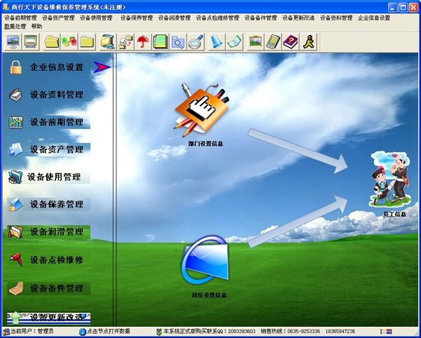Click the scanner icon beside 设备资料管理

[x=15, y=95]
